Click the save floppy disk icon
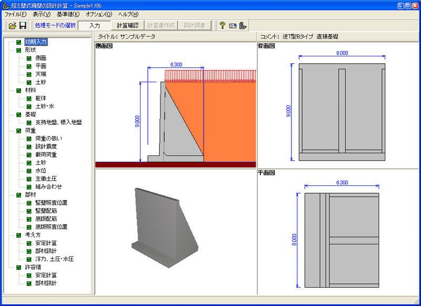 point(23,25)
